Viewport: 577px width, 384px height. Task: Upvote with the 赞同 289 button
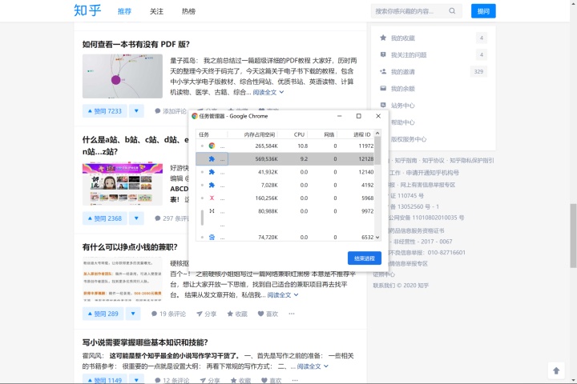coord(103,314)
